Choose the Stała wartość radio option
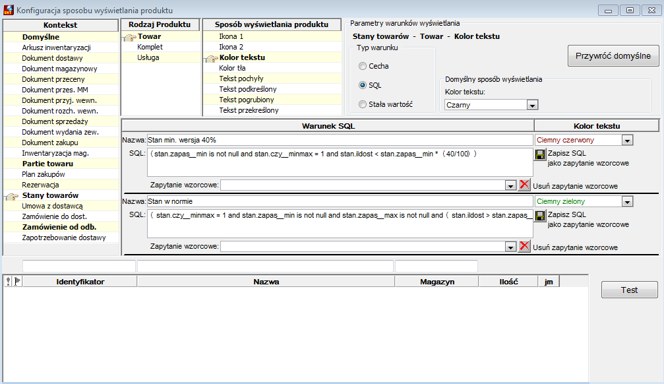The width and height of the screenshot is (664, 384). tap(363, 104)
